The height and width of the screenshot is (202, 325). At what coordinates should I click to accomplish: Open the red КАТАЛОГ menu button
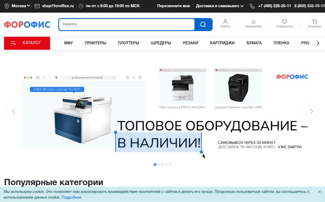[27, 43]
